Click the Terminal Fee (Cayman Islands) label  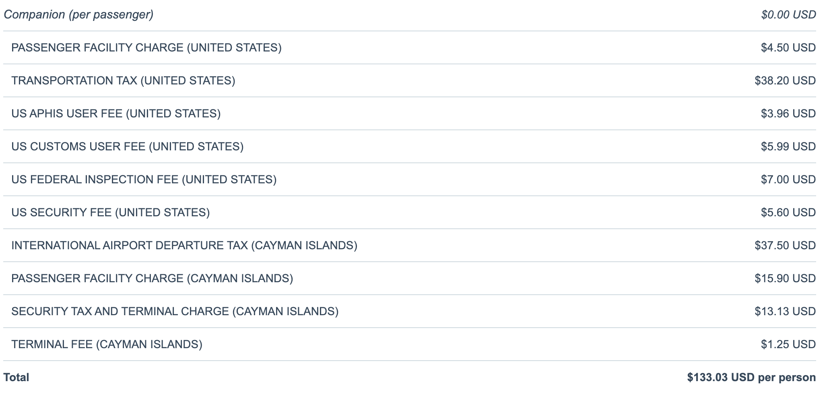[x=107, y=345]
